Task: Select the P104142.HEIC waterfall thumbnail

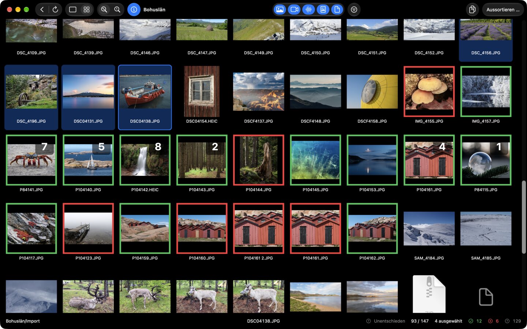Action: (x=145, y=160)
